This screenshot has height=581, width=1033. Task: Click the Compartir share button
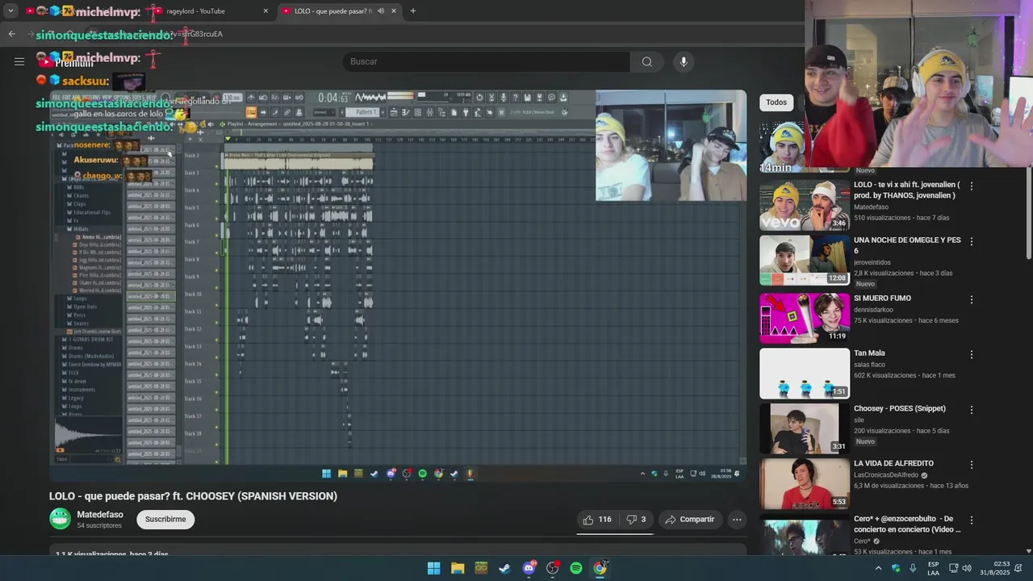(x=689, y=520)
